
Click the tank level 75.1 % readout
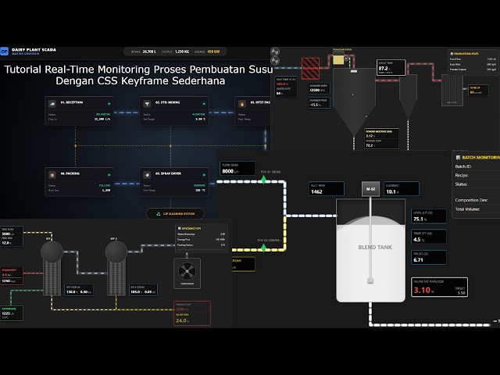[429, 216]
